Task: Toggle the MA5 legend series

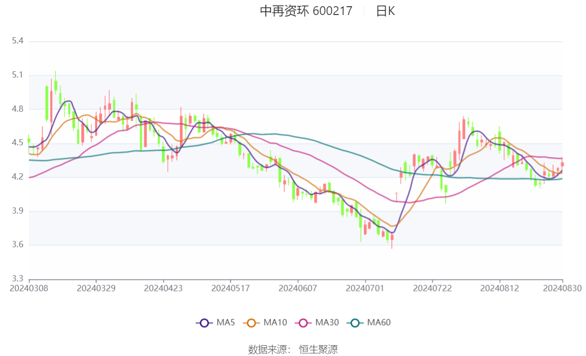Action: pyautogui.click(x=215, y=323)
